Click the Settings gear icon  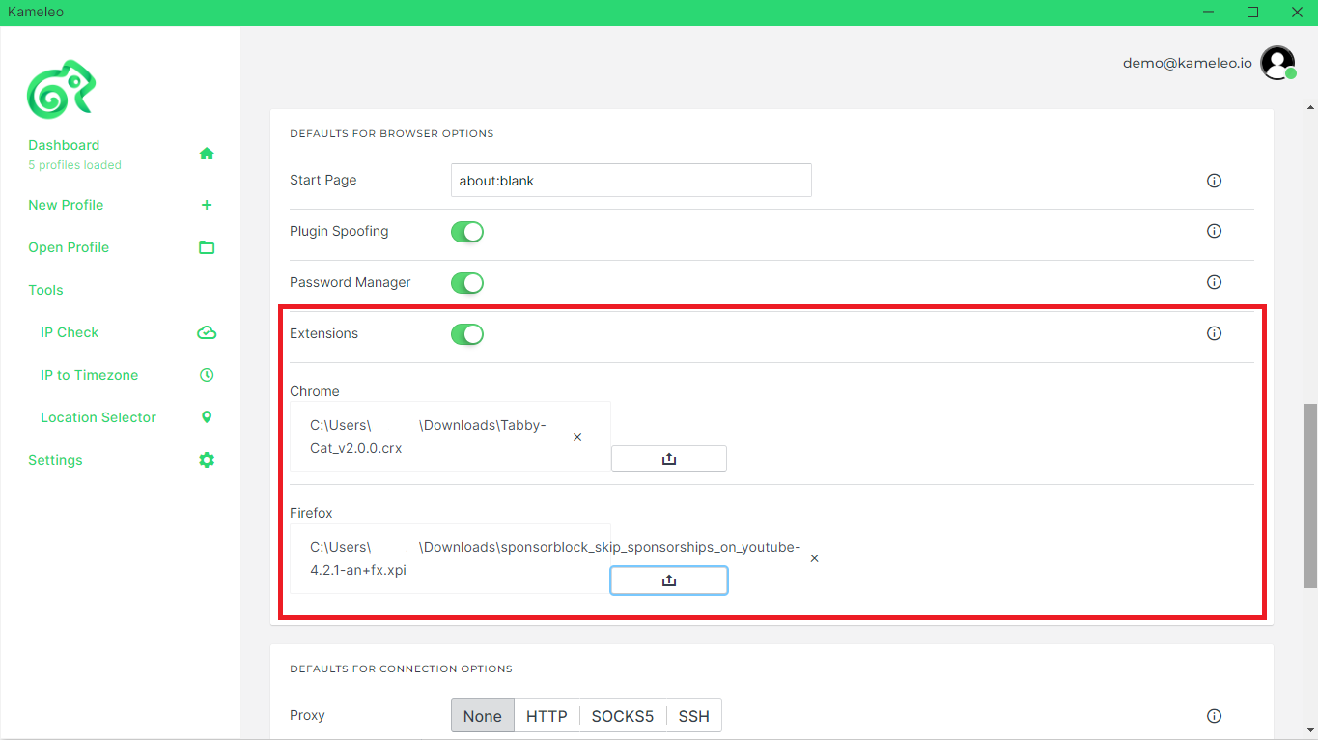[x=207, y=460]
